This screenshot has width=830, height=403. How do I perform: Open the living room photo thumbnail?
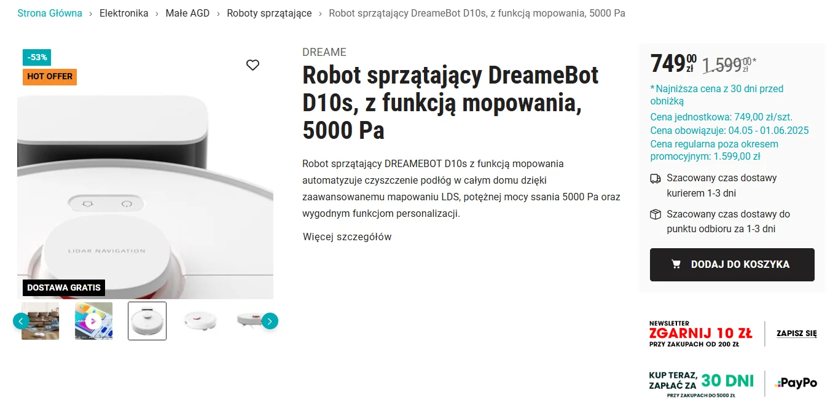click(41, 321)
